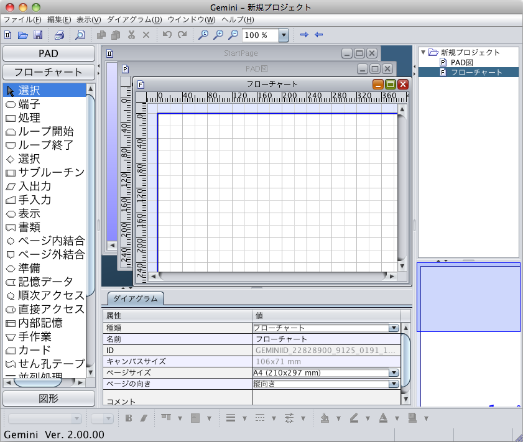The image size is (523, 442).
Task: Open the ダイアグラム(D) menu
Action: (134, 20)
